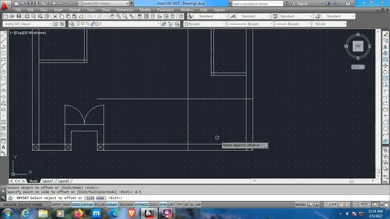The image size is (390, 219).
Task: Select the Erase tool in modify toolbar
Action: click(385, 34)
